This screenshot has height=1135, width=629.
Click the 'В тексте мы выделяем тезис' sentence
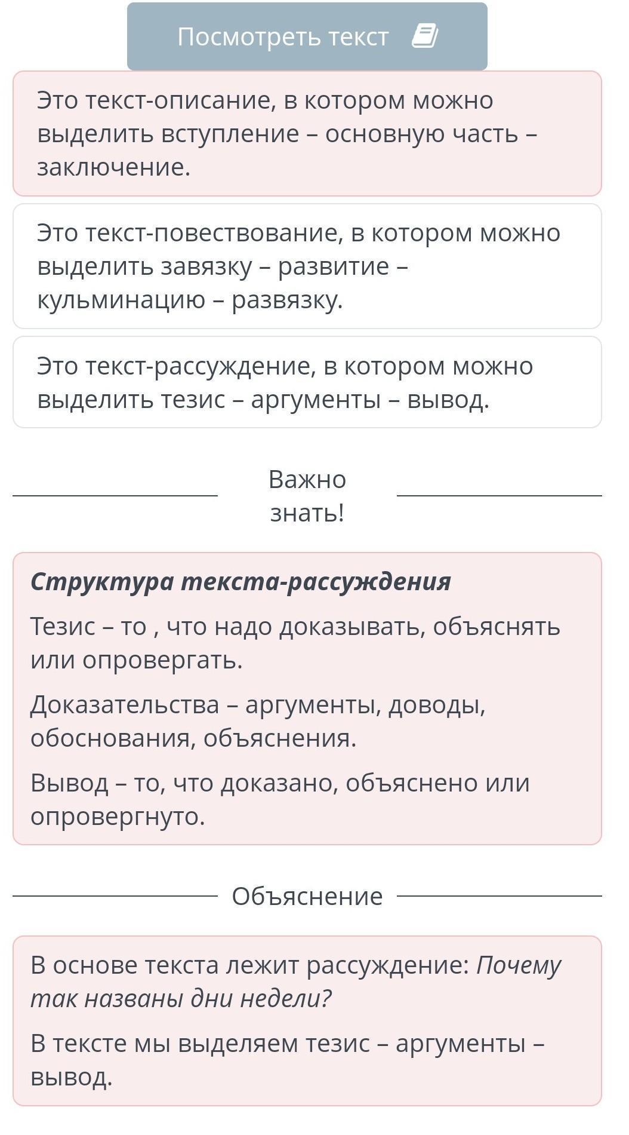point(286,1060)
